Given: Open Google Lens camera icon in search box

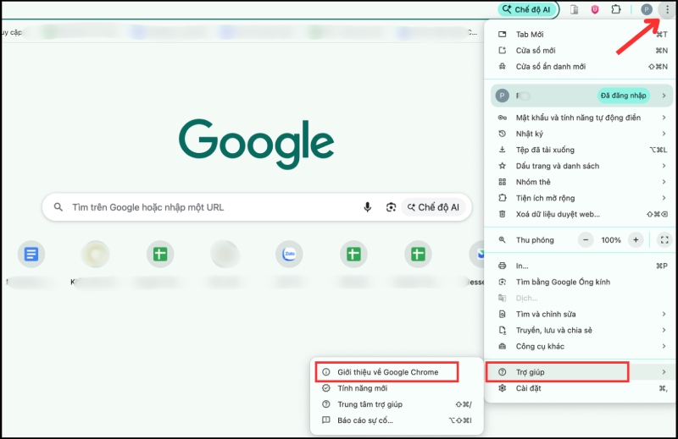Looking at the screenshot, I should 391,207.
